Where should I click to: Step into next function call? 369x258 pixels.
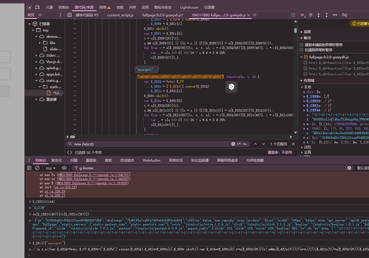coord(318,15)
